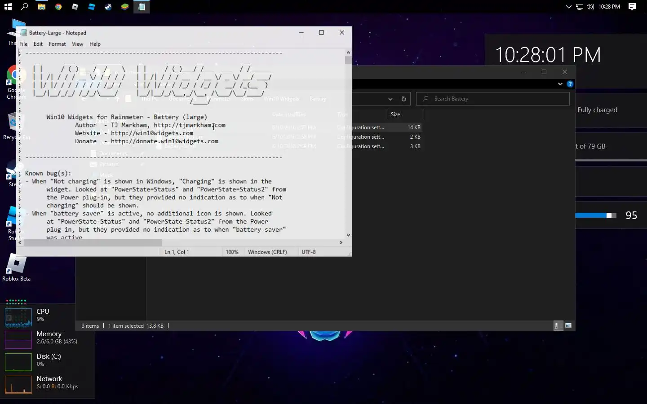Open Roblox Beta desktop shortcut
Viewport: 647px width, 404px height.
tap(16, 268)
